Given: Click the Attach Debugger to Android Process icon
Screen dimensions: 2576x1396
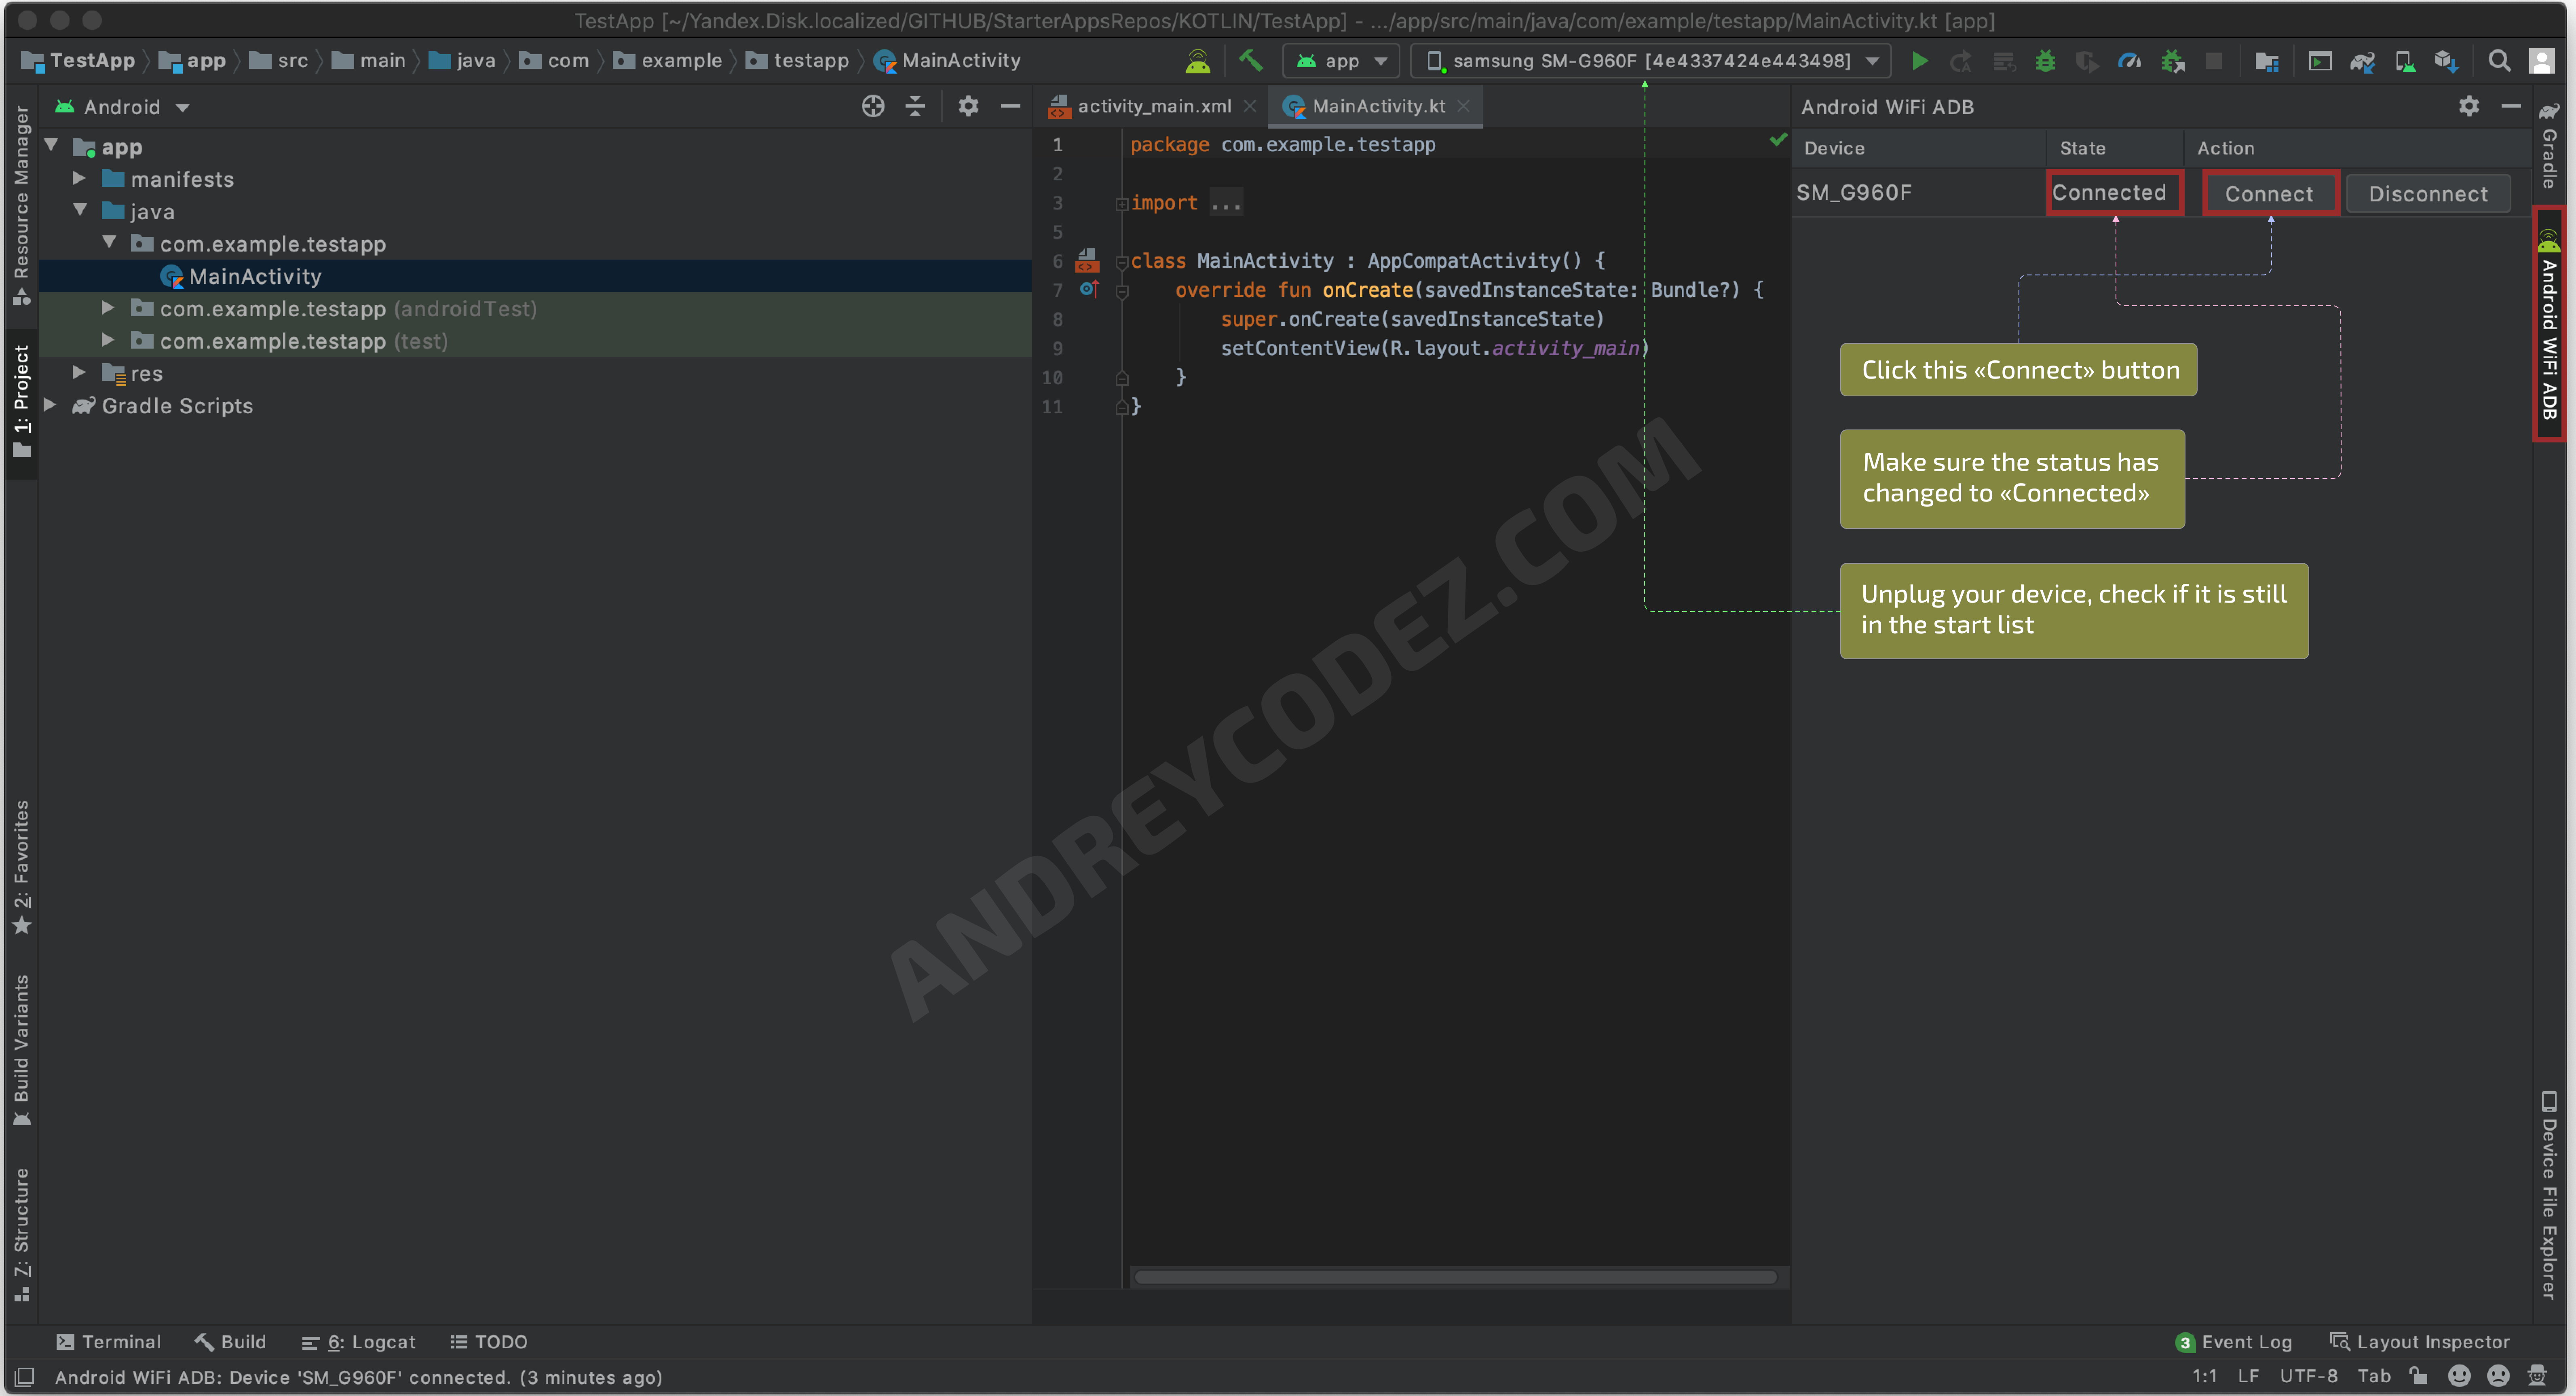Looking at the screenshot, I should pos(2172,61).
